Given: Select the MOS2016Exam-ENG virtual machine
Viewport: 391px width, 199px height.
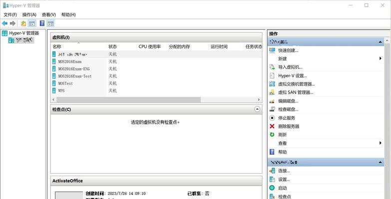Looking at the screenshot, I should pos(156,69).
